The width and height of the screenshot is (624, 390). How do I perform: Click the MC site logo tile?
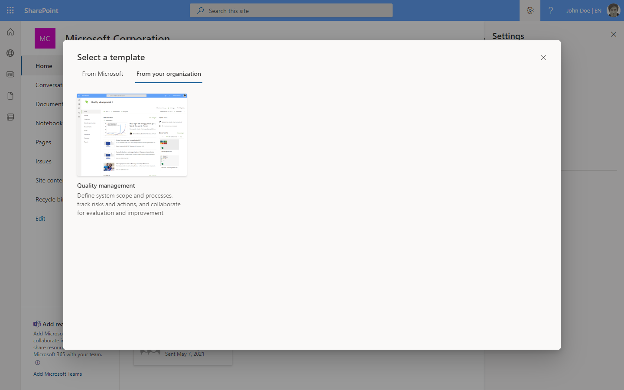point(45,38)
